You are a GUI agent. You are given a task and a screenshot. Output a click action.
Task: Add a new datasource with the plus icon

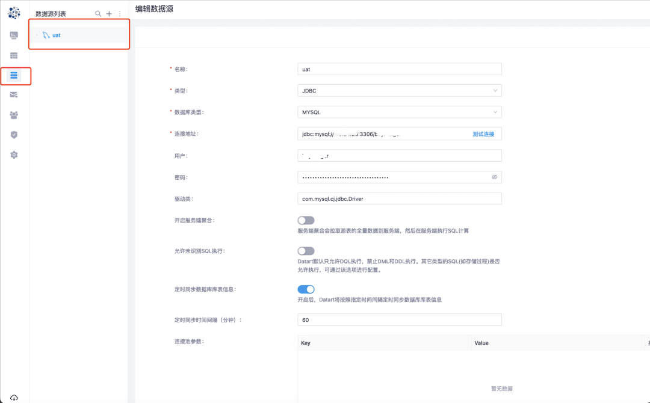108,13
